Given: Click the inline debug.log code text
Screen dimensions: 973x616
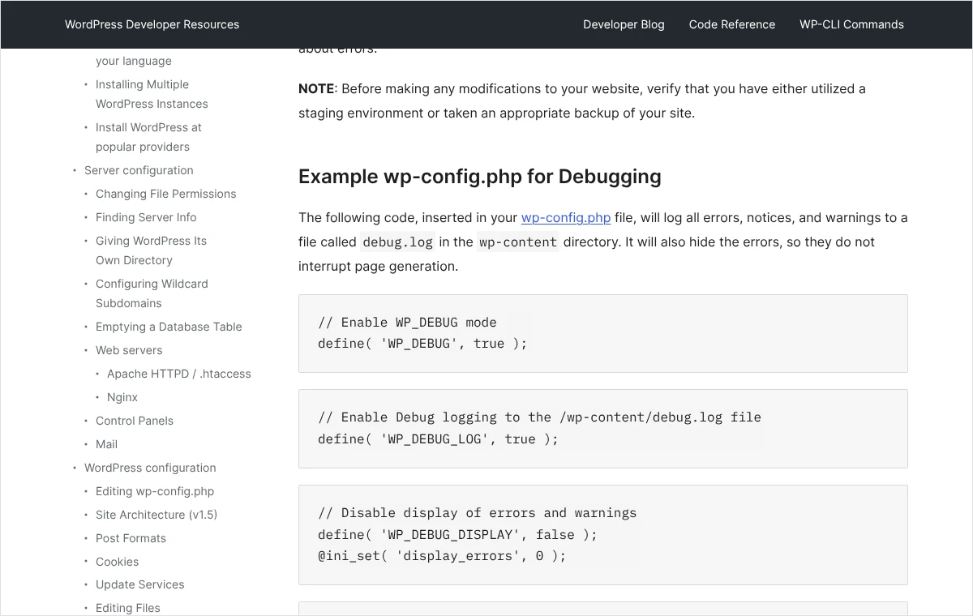Looking at the screenshot, I should pos(397,242).
